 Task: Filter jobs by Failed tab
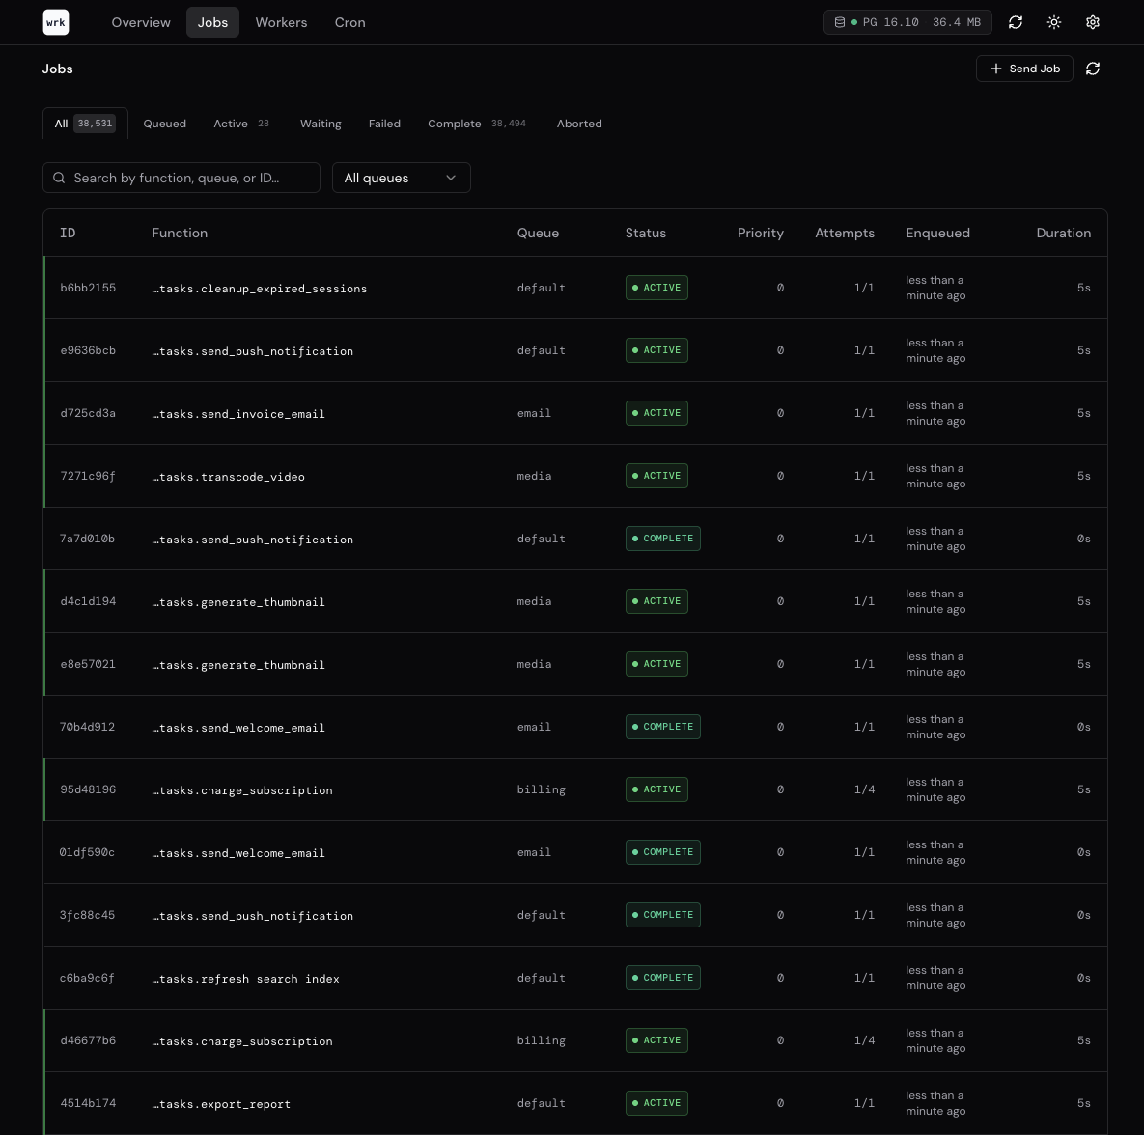click(384, 124)
